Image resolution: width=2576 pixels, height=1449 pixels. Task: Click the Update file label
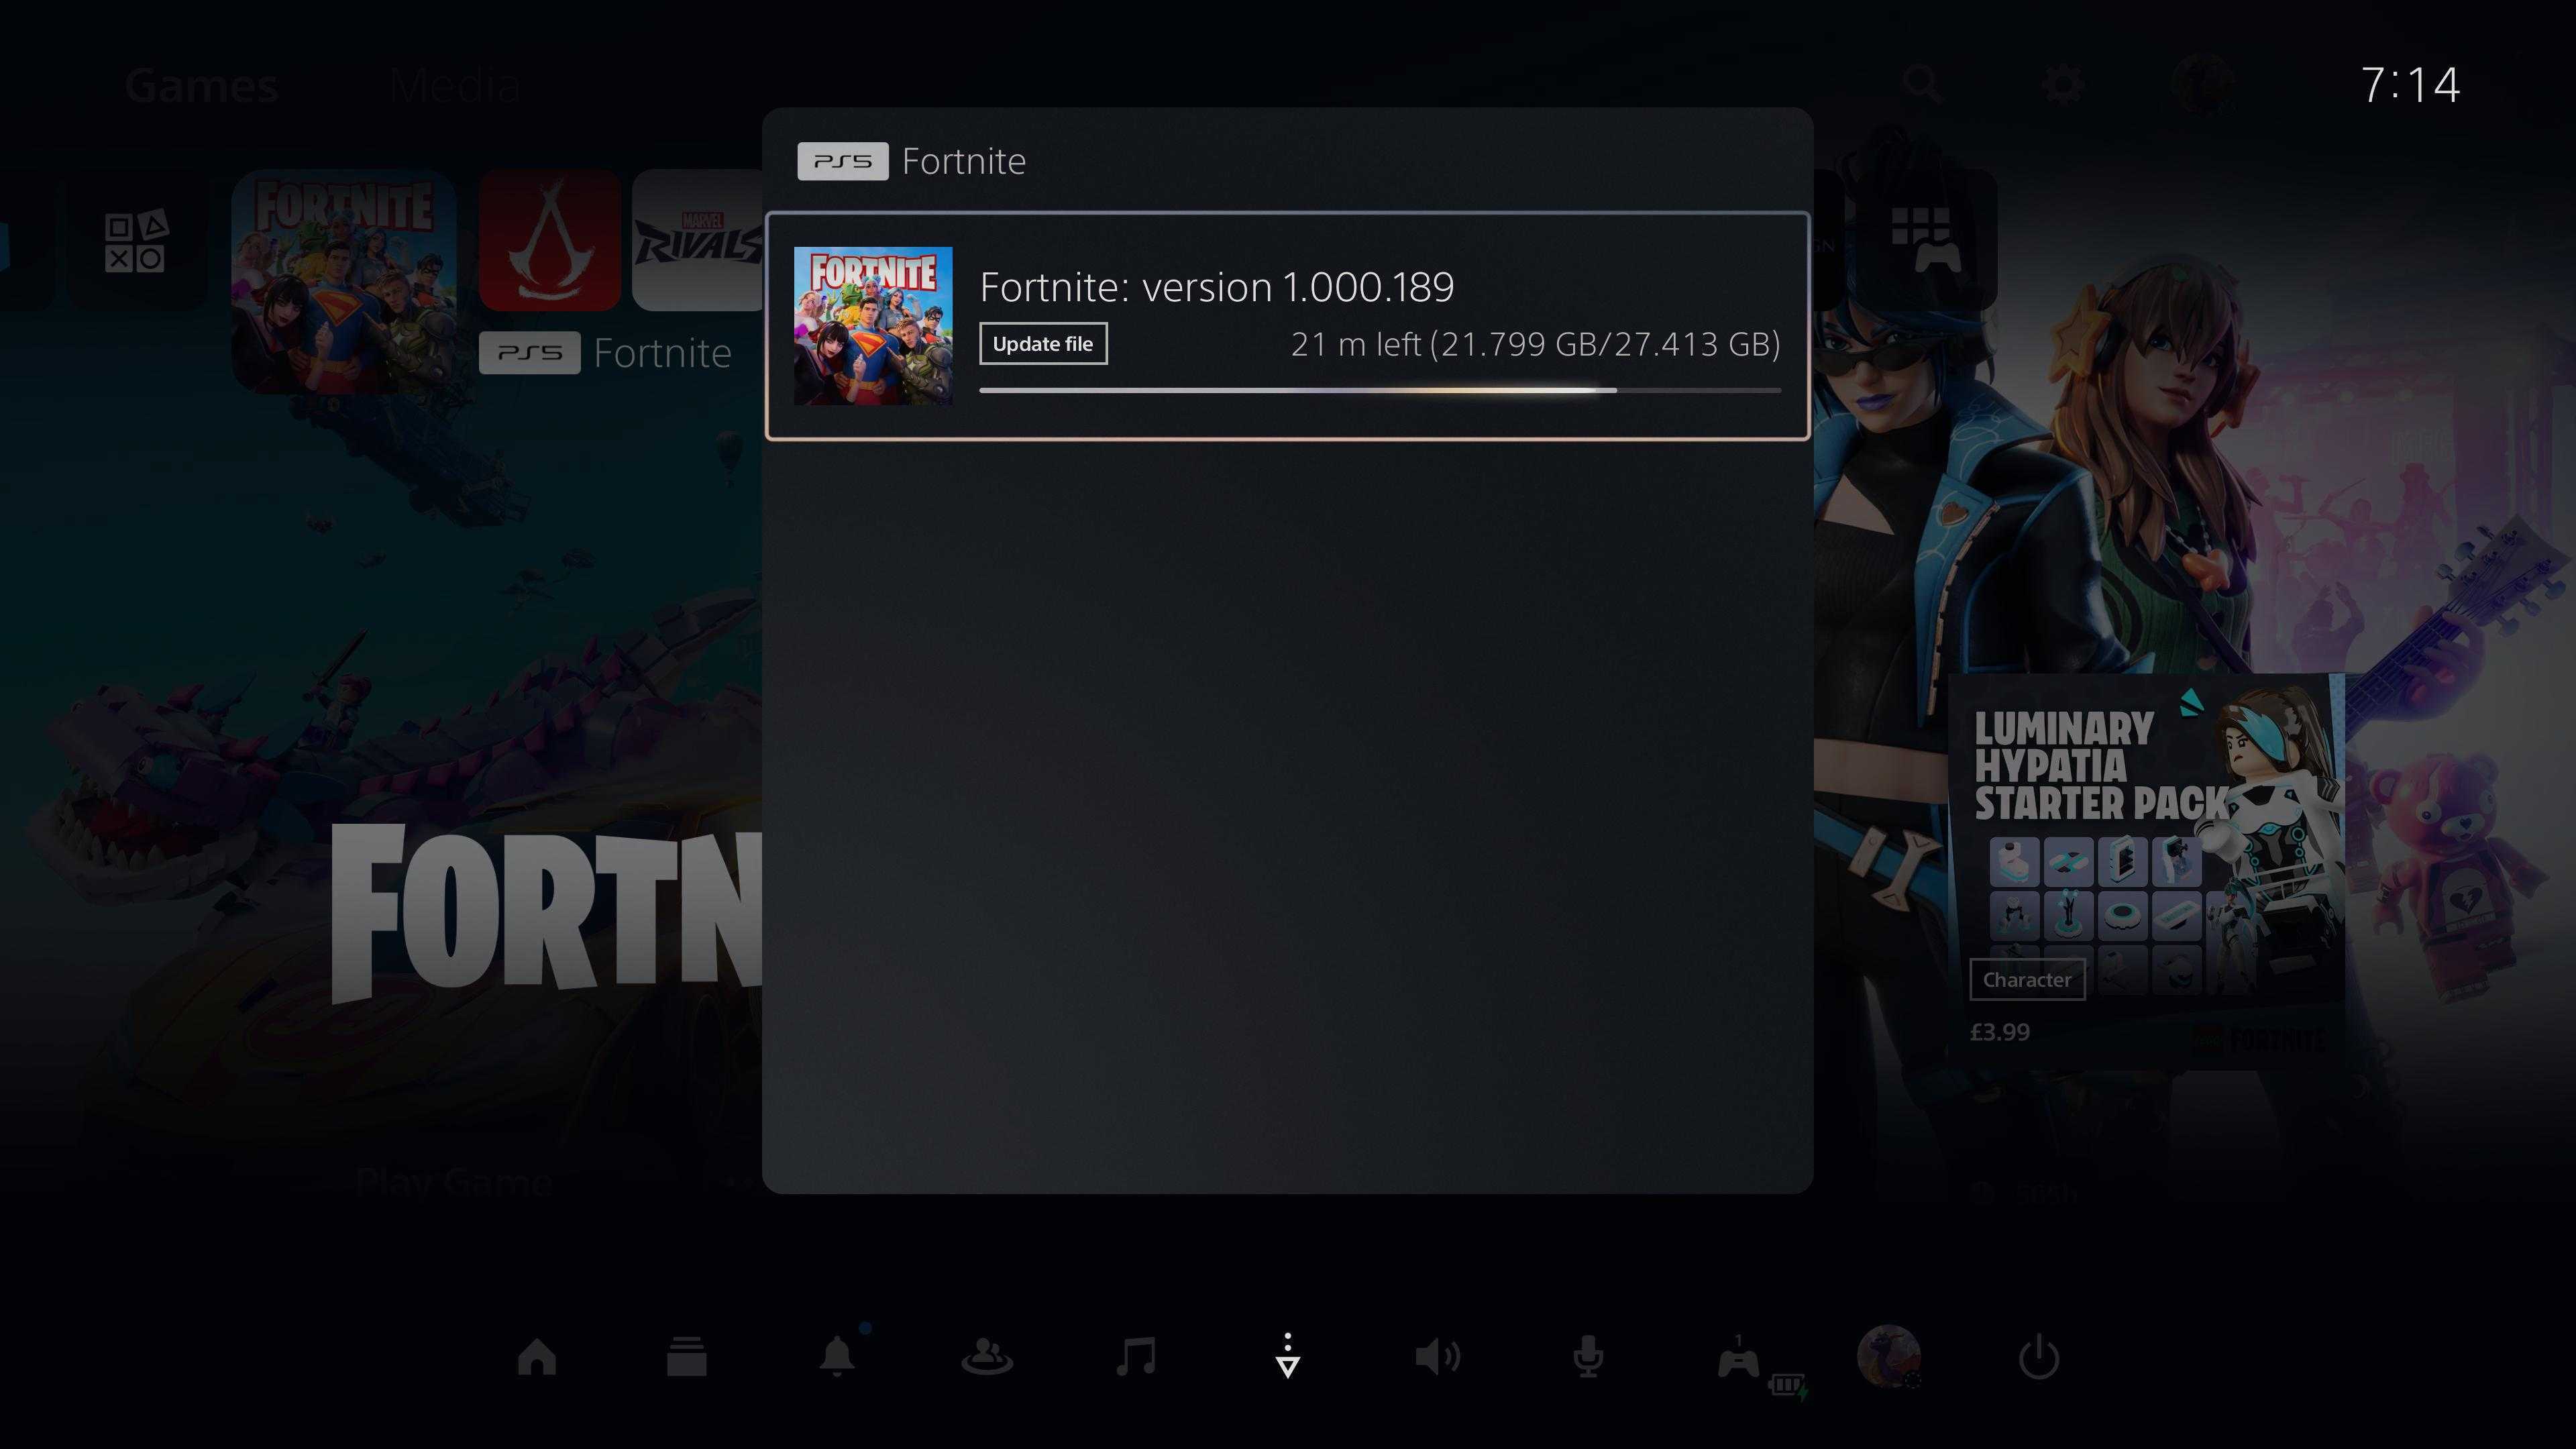pos(1043,344)
